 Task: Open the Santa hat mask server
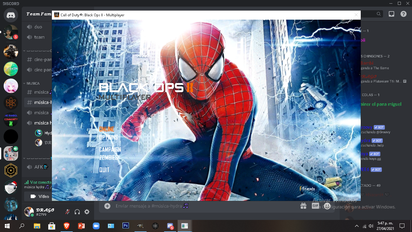(x=11, y=188)
